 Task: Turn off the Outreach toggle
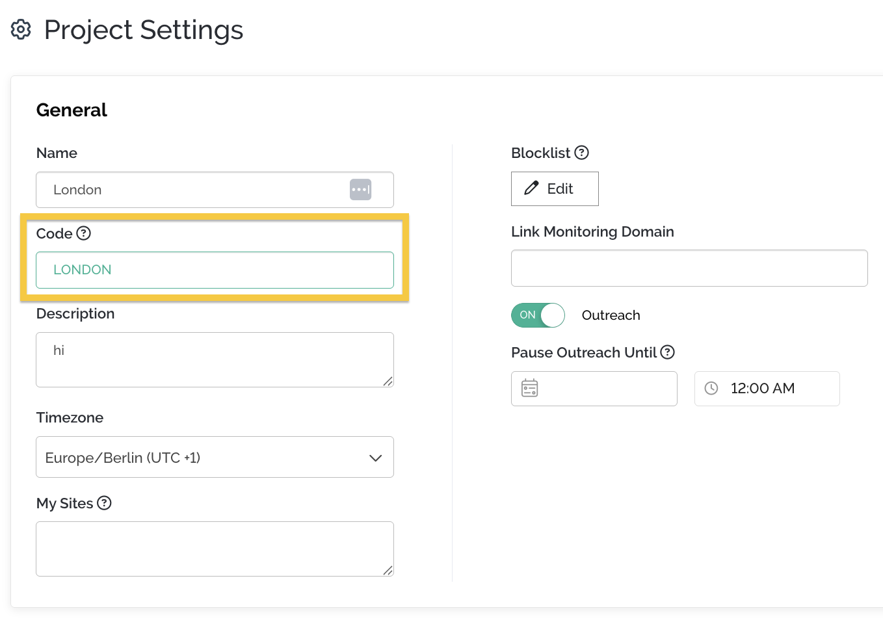538,315
